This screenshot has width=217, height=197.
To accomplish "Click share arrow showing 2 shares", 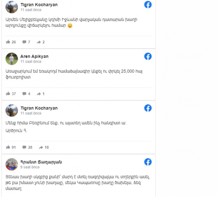I will click(x=39, y=42).
